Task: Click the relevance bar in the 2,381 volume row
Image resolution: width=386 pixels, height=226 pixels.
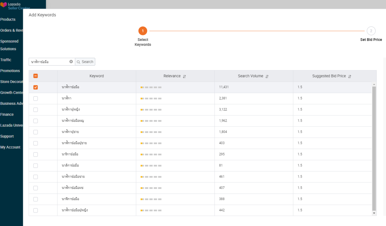Action: [x=151, y=98]
